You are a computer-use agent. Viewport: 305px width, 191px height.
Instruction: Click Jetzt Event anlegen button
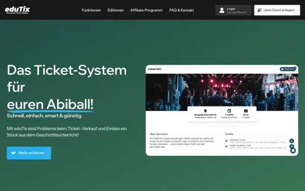coord(277,10)
